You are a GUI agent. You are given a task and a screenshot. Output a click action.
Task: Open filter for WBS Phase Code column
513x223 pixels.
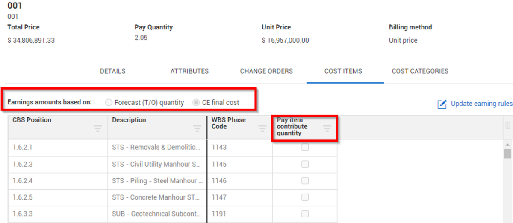pos(263,128)
